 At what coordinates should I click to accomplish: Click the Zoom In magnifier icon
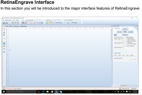tap(13, 23)
